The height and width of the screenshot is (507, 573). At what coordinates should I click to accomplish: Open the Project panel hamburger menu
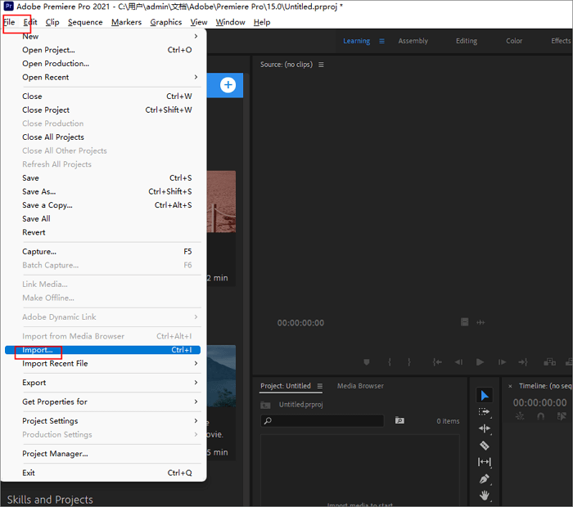(320, 386)
